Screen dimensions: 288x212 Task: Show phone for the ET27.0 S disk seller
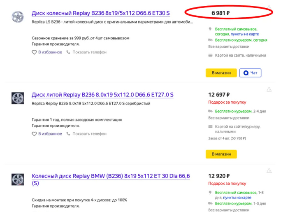89,134
